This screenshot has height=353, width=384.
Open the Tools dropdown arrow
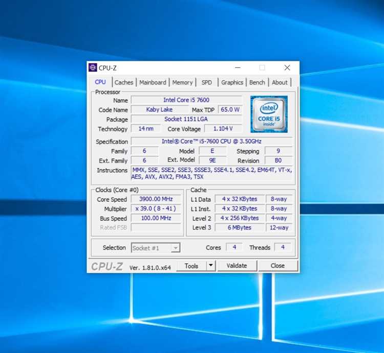tap(210, 266)
